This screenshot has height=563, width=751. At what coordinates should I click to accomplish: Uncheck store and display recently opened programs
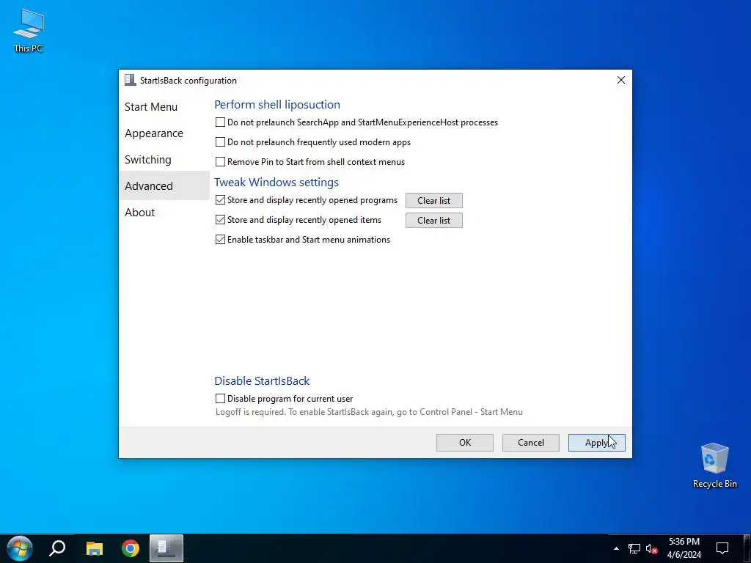tap(220, 199)
